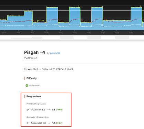Viewport: 144px width, 129px height.
Task: Click the 00:10 mark on the chart timeline
Action: [18, 33]
